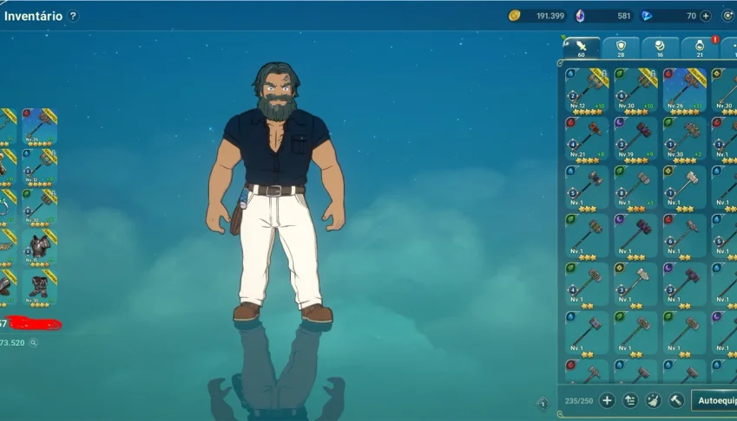Screen dimensions: 737x421
Task: Click the Autoequip button
Action: pos(714,401)
